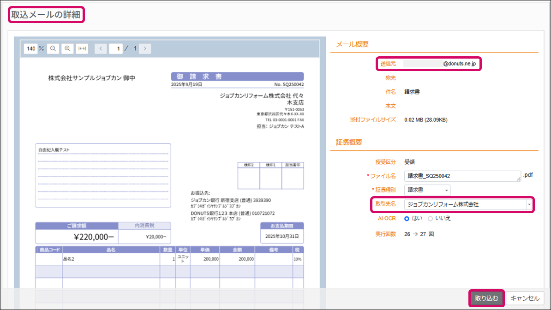Image resolution: width=551 pixels, height=310 pixels.
Task: Click the current page number field
Action: (116, 48)
